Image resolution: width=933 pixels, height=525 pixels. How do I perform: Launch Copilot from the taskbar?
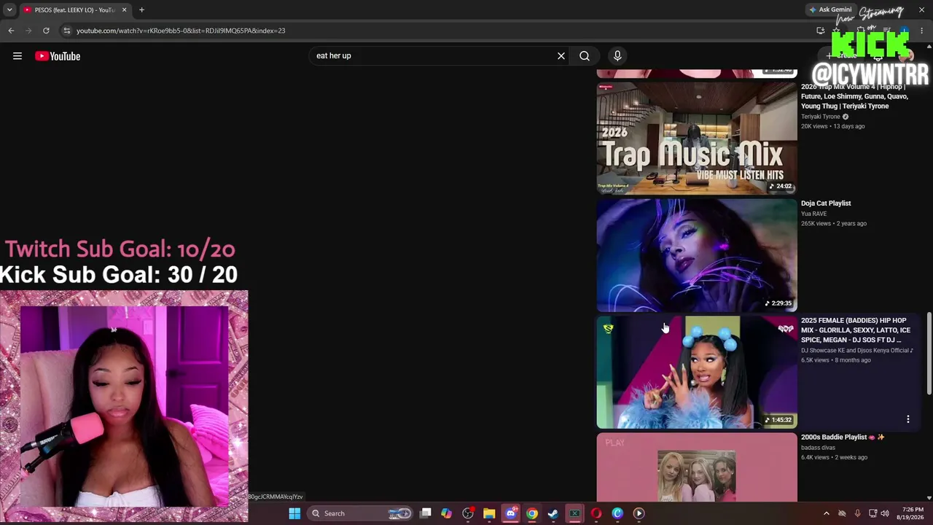pyautogui.click(x=446, y=513)
